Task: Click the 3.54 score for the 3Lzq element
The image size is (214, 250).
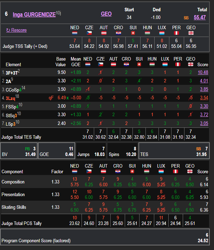Action: (x=204, y=98)
